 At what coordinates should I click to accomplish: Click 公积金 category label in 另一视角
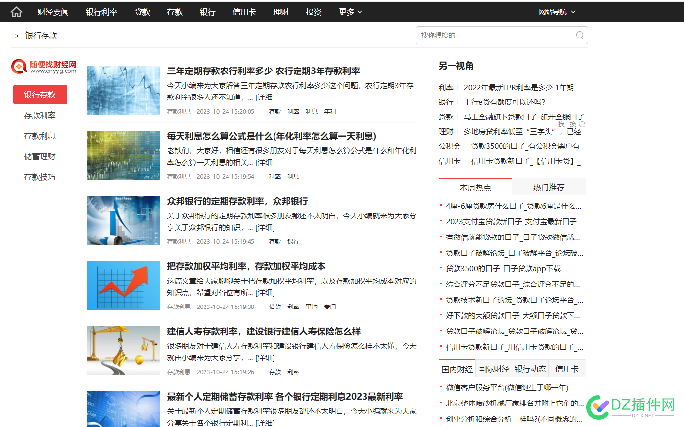(450, 146)
